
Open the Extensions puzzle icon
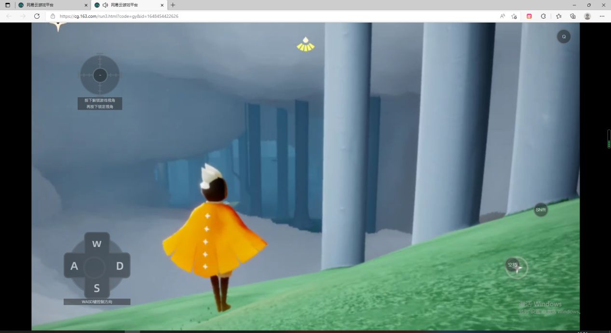pyautogui.click(x=543, y=16)
